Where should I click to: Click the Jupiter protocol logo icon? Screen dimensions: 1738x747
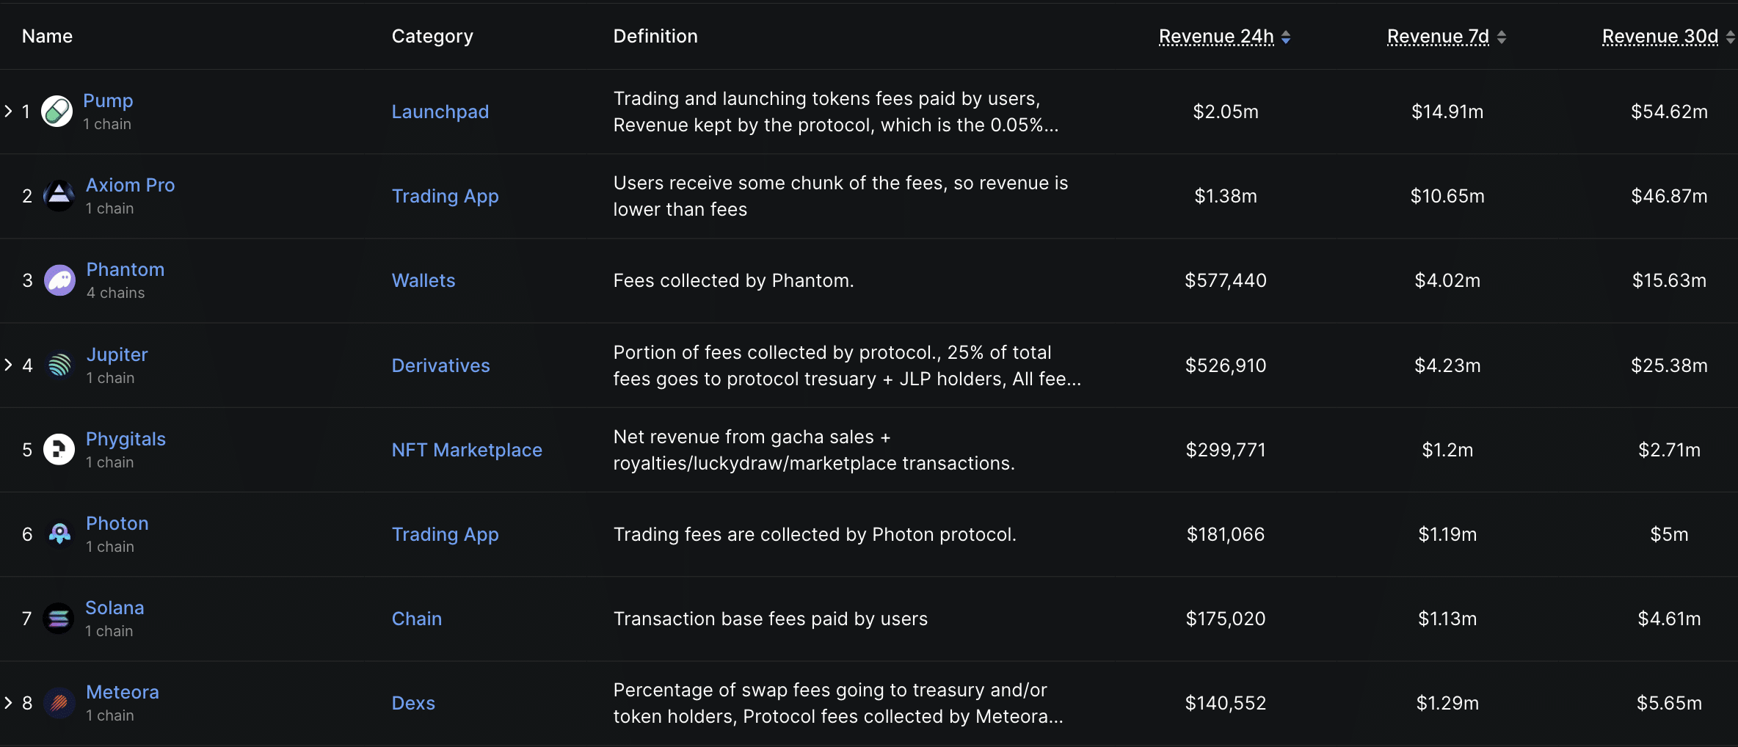59,365
